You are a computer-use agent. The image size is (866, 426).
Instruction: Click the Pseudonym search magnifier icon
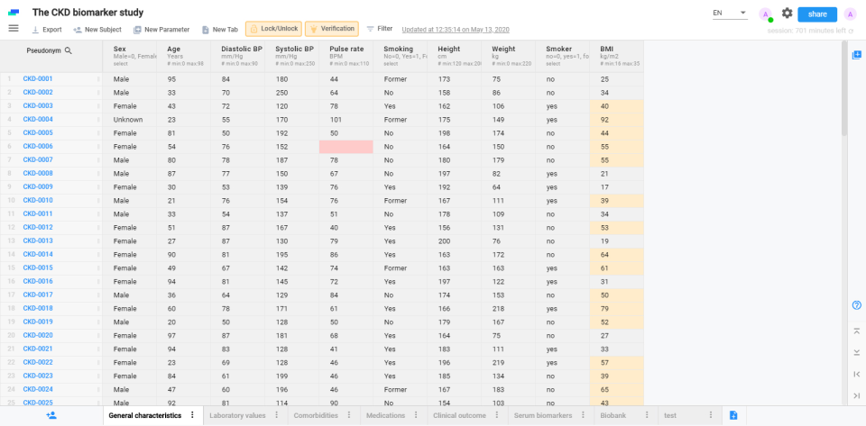coord(69,51)
